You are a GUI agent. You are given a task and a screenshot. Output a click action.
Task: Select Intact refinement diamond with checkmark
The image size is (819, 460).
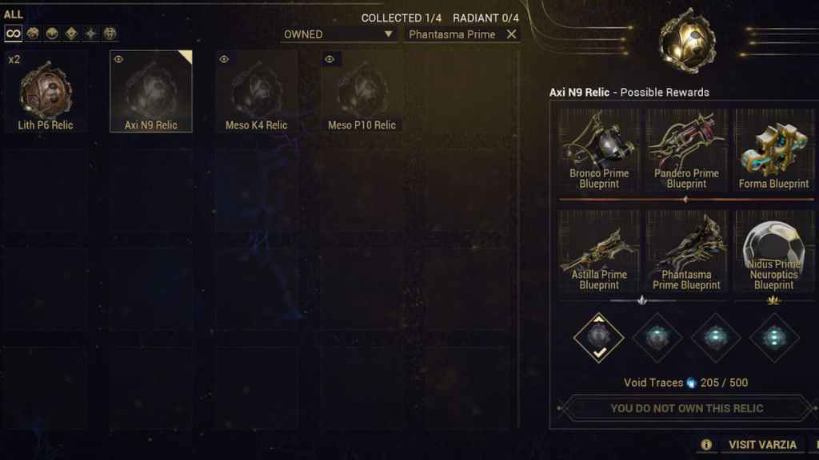coord(598,338)
